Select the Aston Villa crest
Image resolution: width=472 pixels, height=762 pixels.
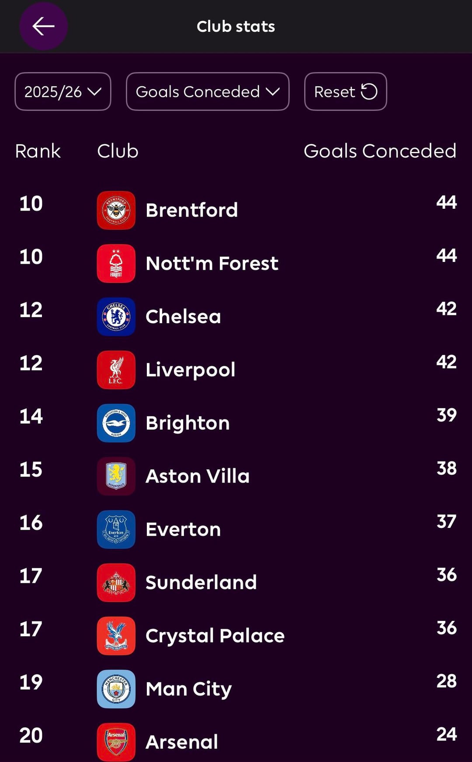tap(116, 476)
